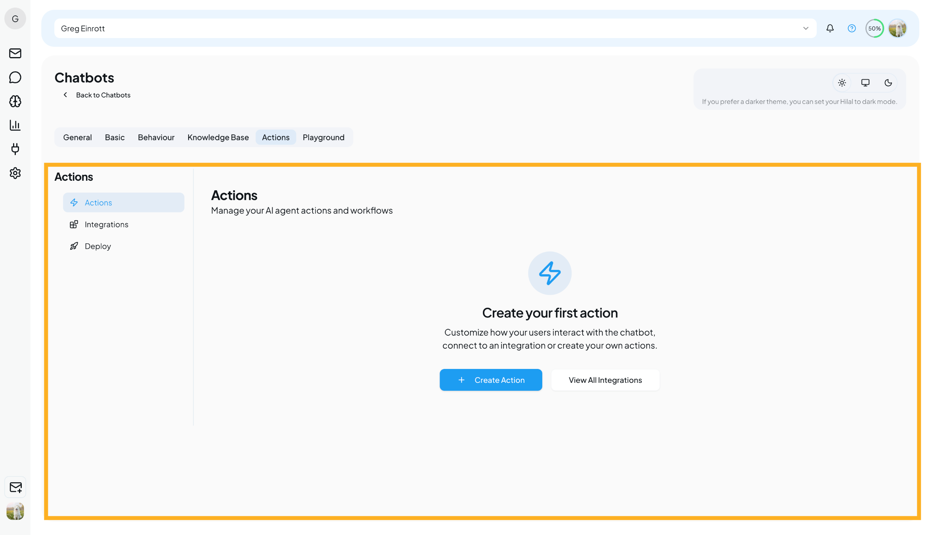This screenshot has height=535, width=930.
Task: Select Deploy in the Actions panel
Action: click(97, 246)
